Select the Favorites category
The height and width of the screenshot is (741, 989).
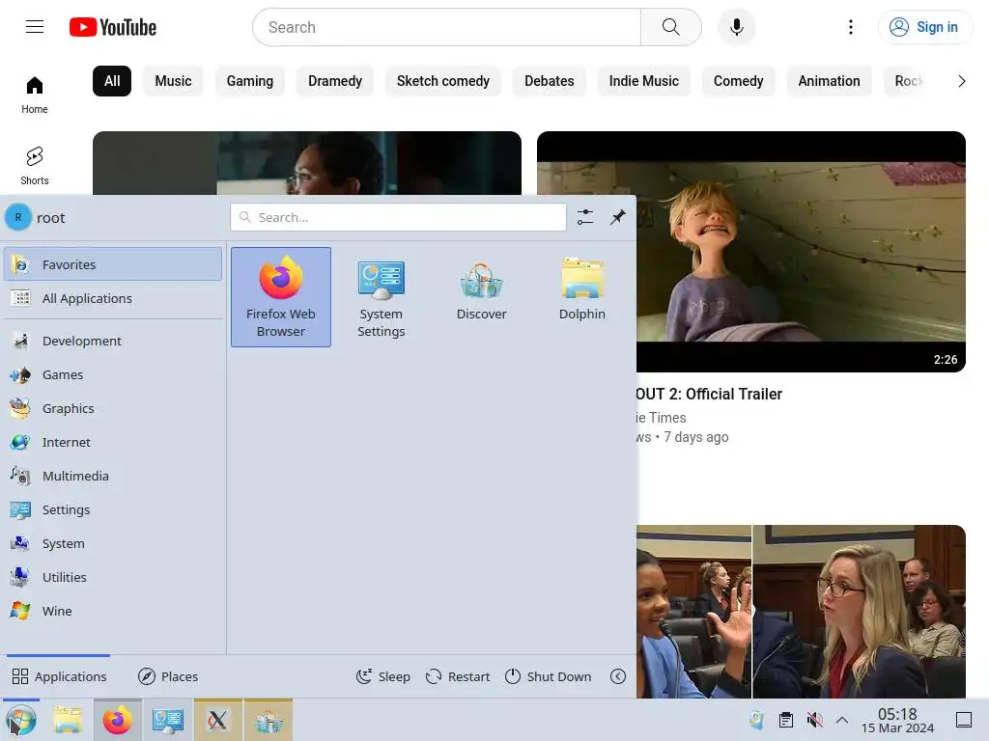[x=113, y=264]
